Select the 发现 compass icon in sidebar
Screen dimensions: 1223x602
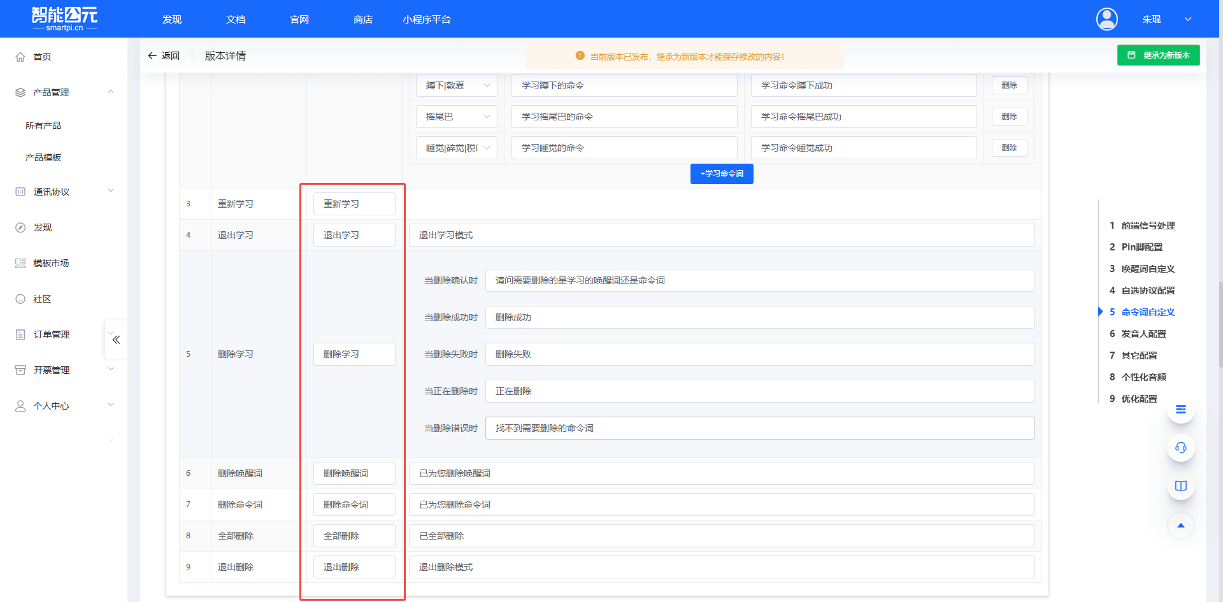coord(20,227)
